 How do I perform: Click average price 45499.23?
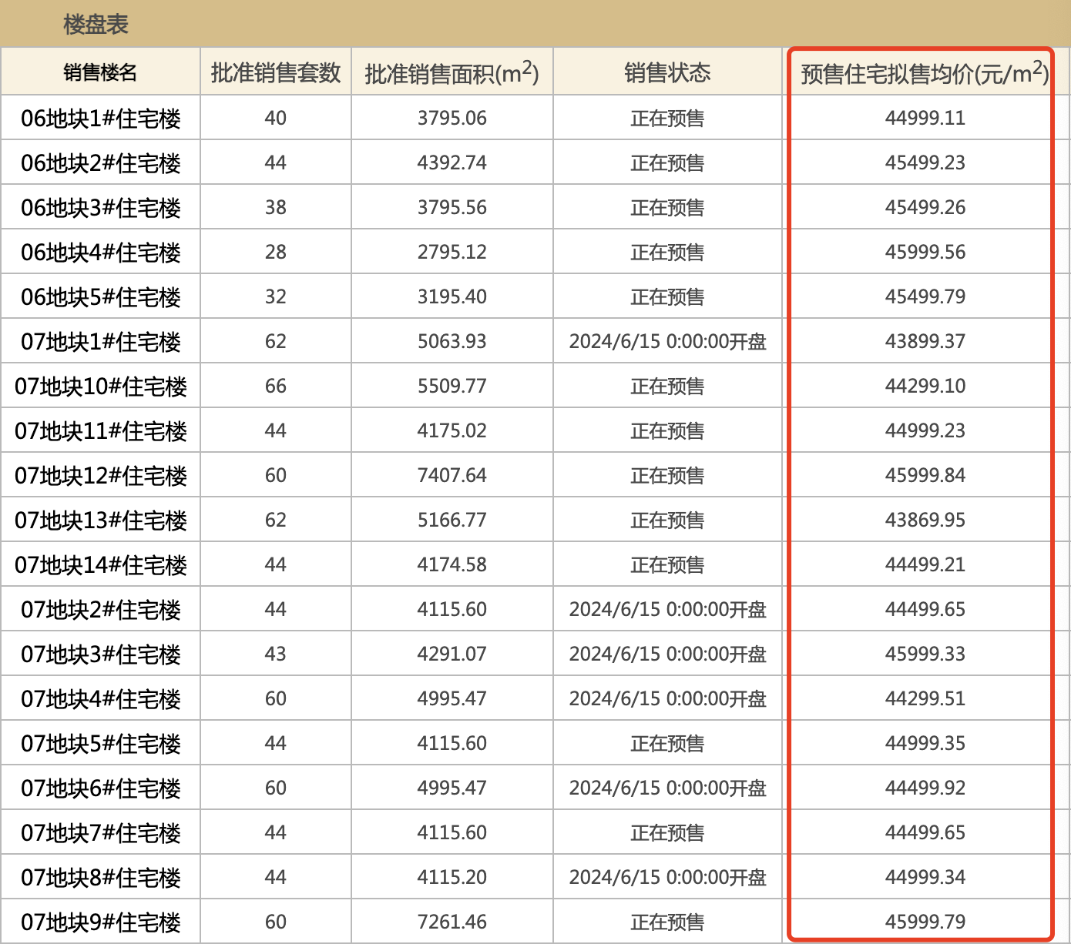pyautogui.click(x=925, y=162)
